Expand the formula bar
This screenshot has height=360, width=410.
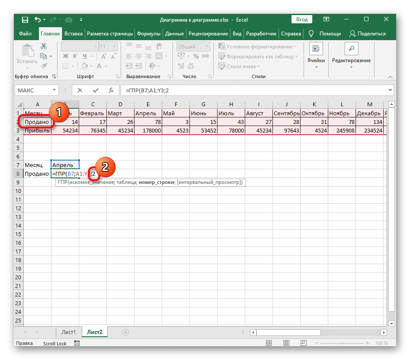(390, 90)
